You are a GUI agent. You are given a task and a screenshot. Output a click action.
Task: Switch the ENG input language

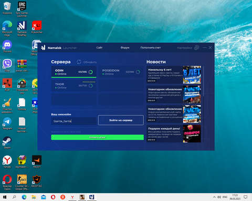point(225,197)
